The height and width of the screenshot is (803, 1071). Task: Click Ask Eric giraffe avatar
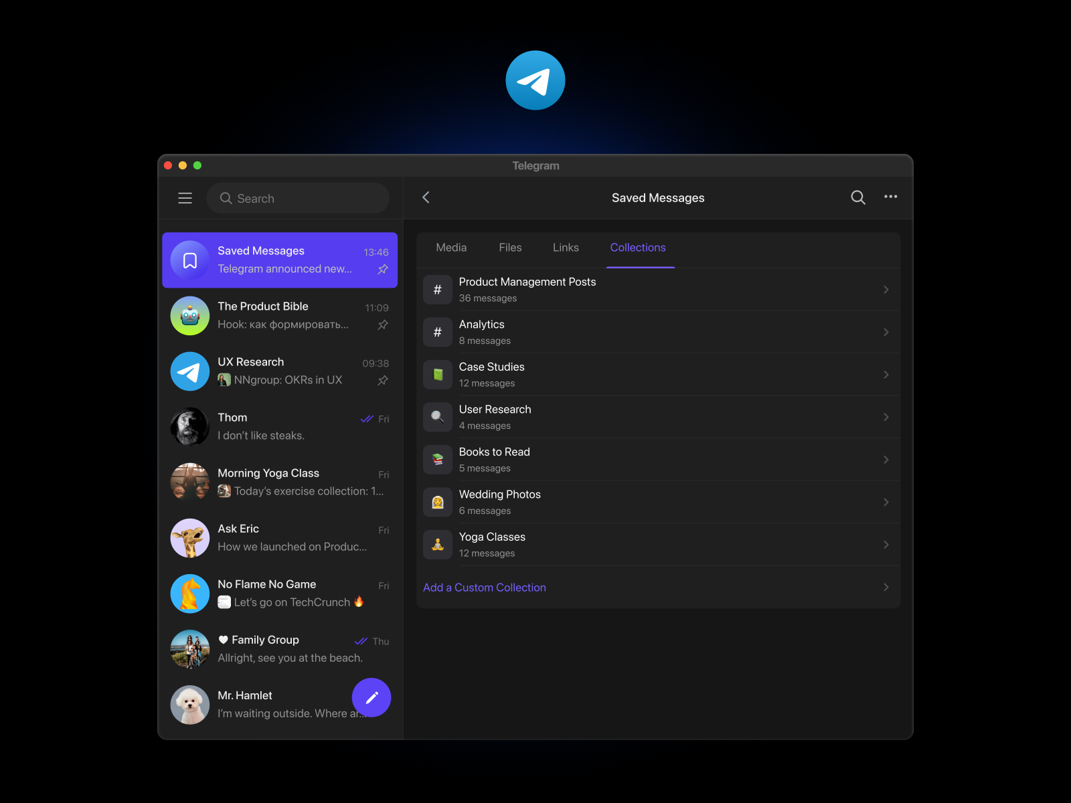click(x=190, y=538)
